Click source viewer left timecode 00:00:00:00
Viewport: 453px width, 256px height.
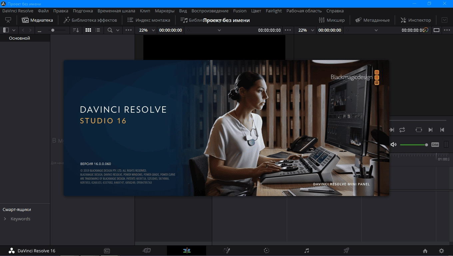pyautogui.click(x=171, y=30)
